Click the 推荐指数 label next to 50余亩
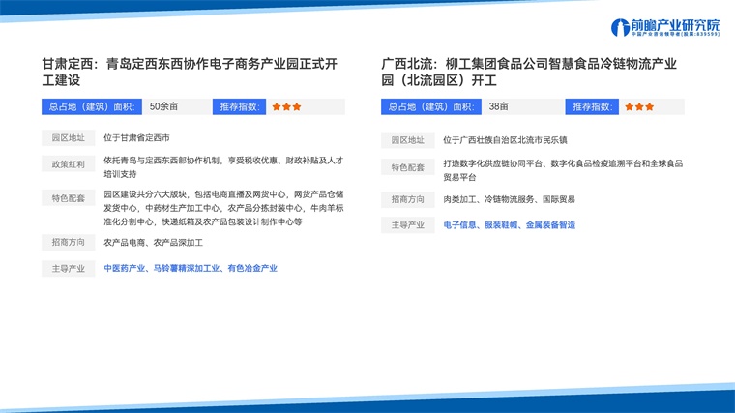Screen dimensions: 735x413 pos(239,107)
